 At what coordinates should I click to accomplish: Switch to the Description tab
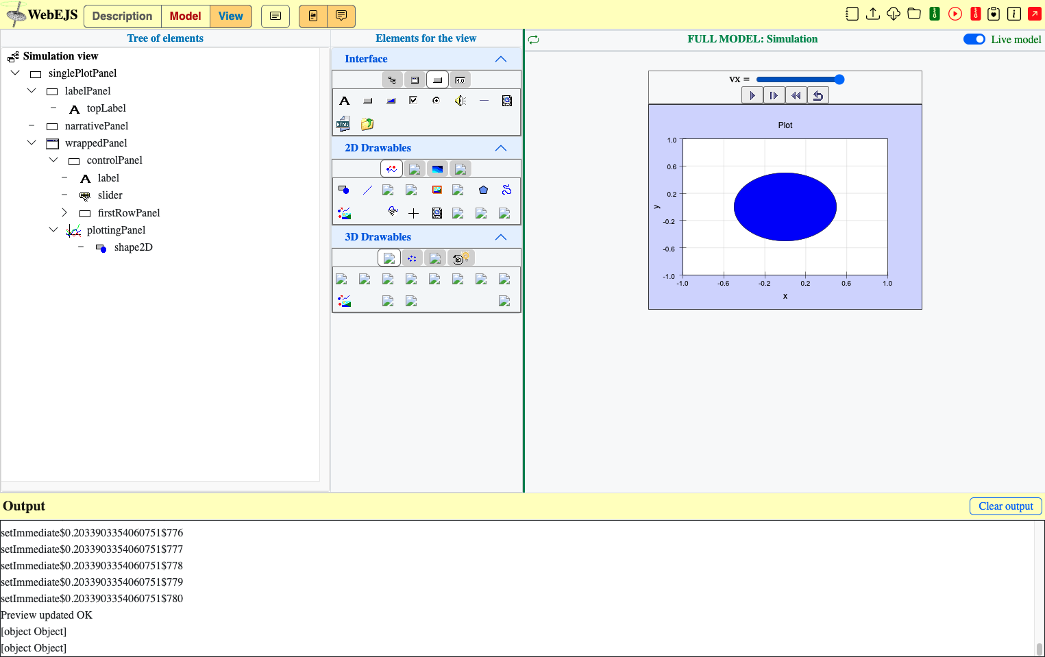click(123, 16)
